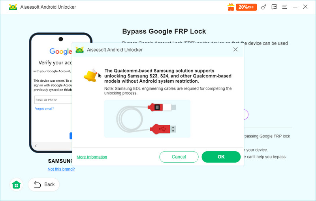Click the 'Not this brand?' link
Screen dimensions: 316x201
(61, 169)
